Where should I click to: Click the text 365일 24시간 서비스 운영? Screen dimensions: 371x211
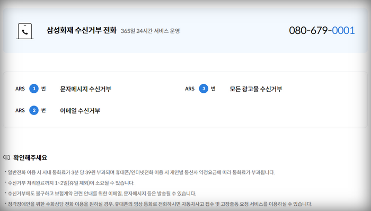pyautogui.click(x=150, y=31)
